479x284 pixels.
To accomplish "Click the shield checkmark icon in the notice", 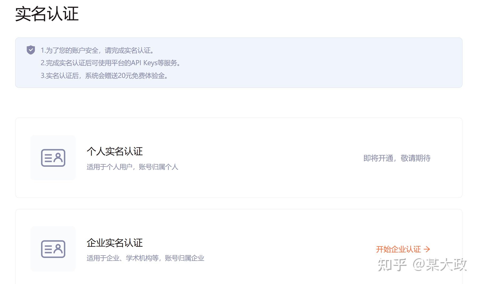I will coord(31,50).
